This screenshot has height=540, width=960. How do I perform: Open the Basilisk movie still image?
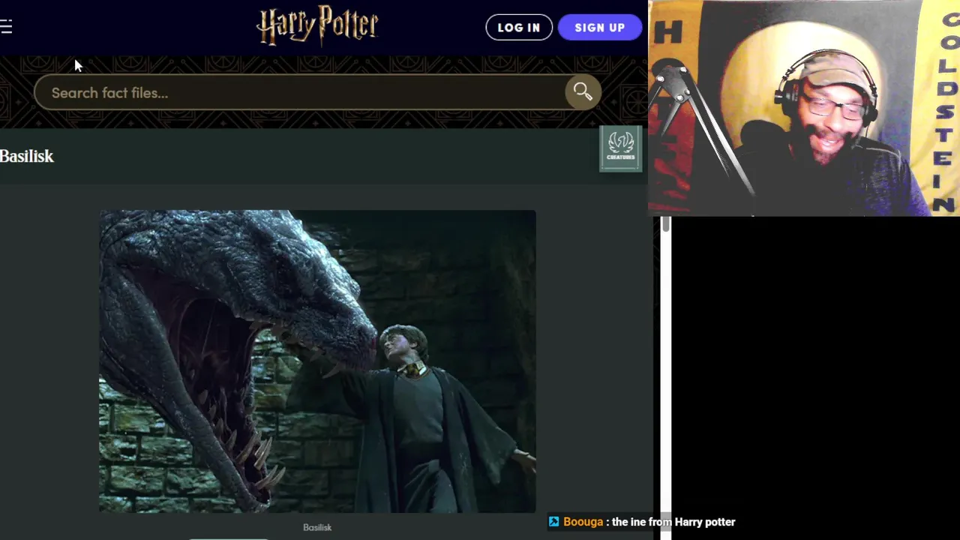pos(317,361)
